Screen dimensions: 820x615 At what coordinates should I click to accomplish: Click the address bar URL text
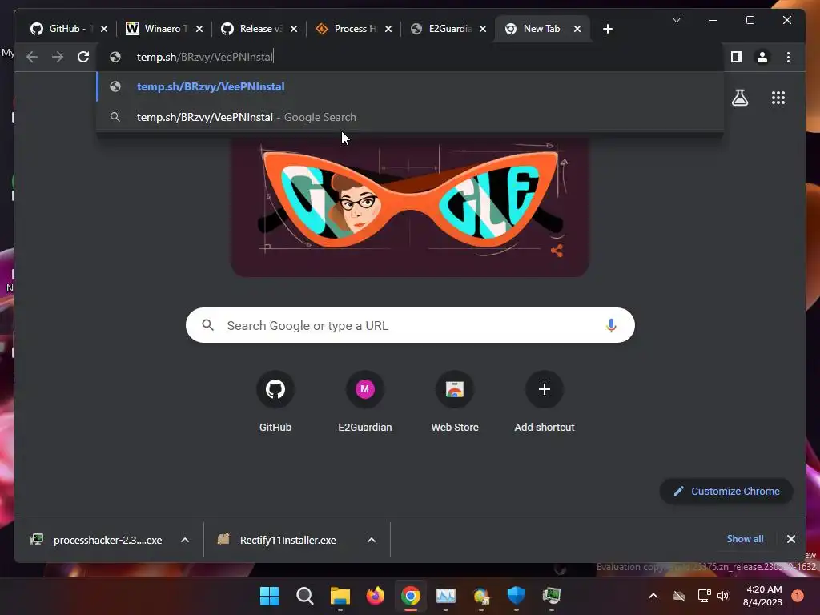coord(205,57)
